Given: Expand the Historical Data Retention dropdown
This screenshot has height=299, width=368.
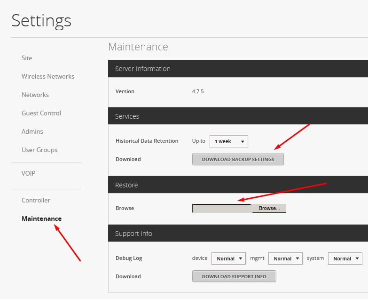Looking at the screenshot, I should (x=229, y=141).
